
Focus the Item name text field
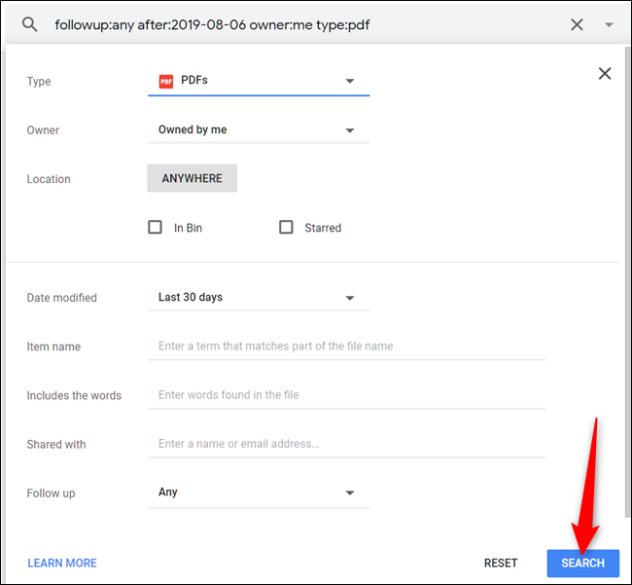coord(346,347)
